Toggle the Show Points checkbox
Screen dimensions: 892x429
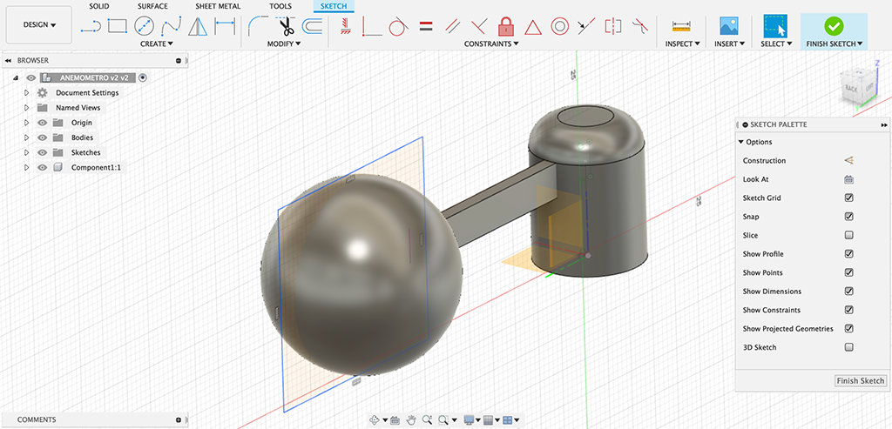pos(848,272)
